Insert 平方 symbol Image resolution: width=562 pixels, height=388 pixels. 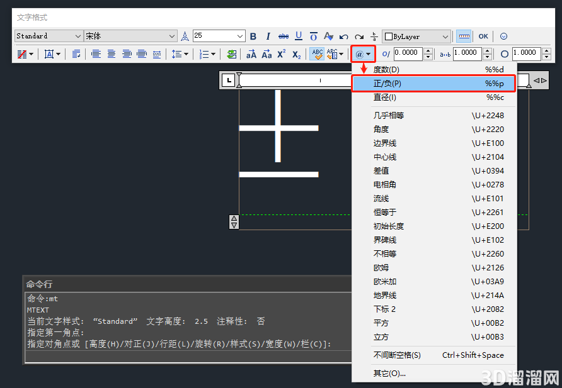point(434,323)
